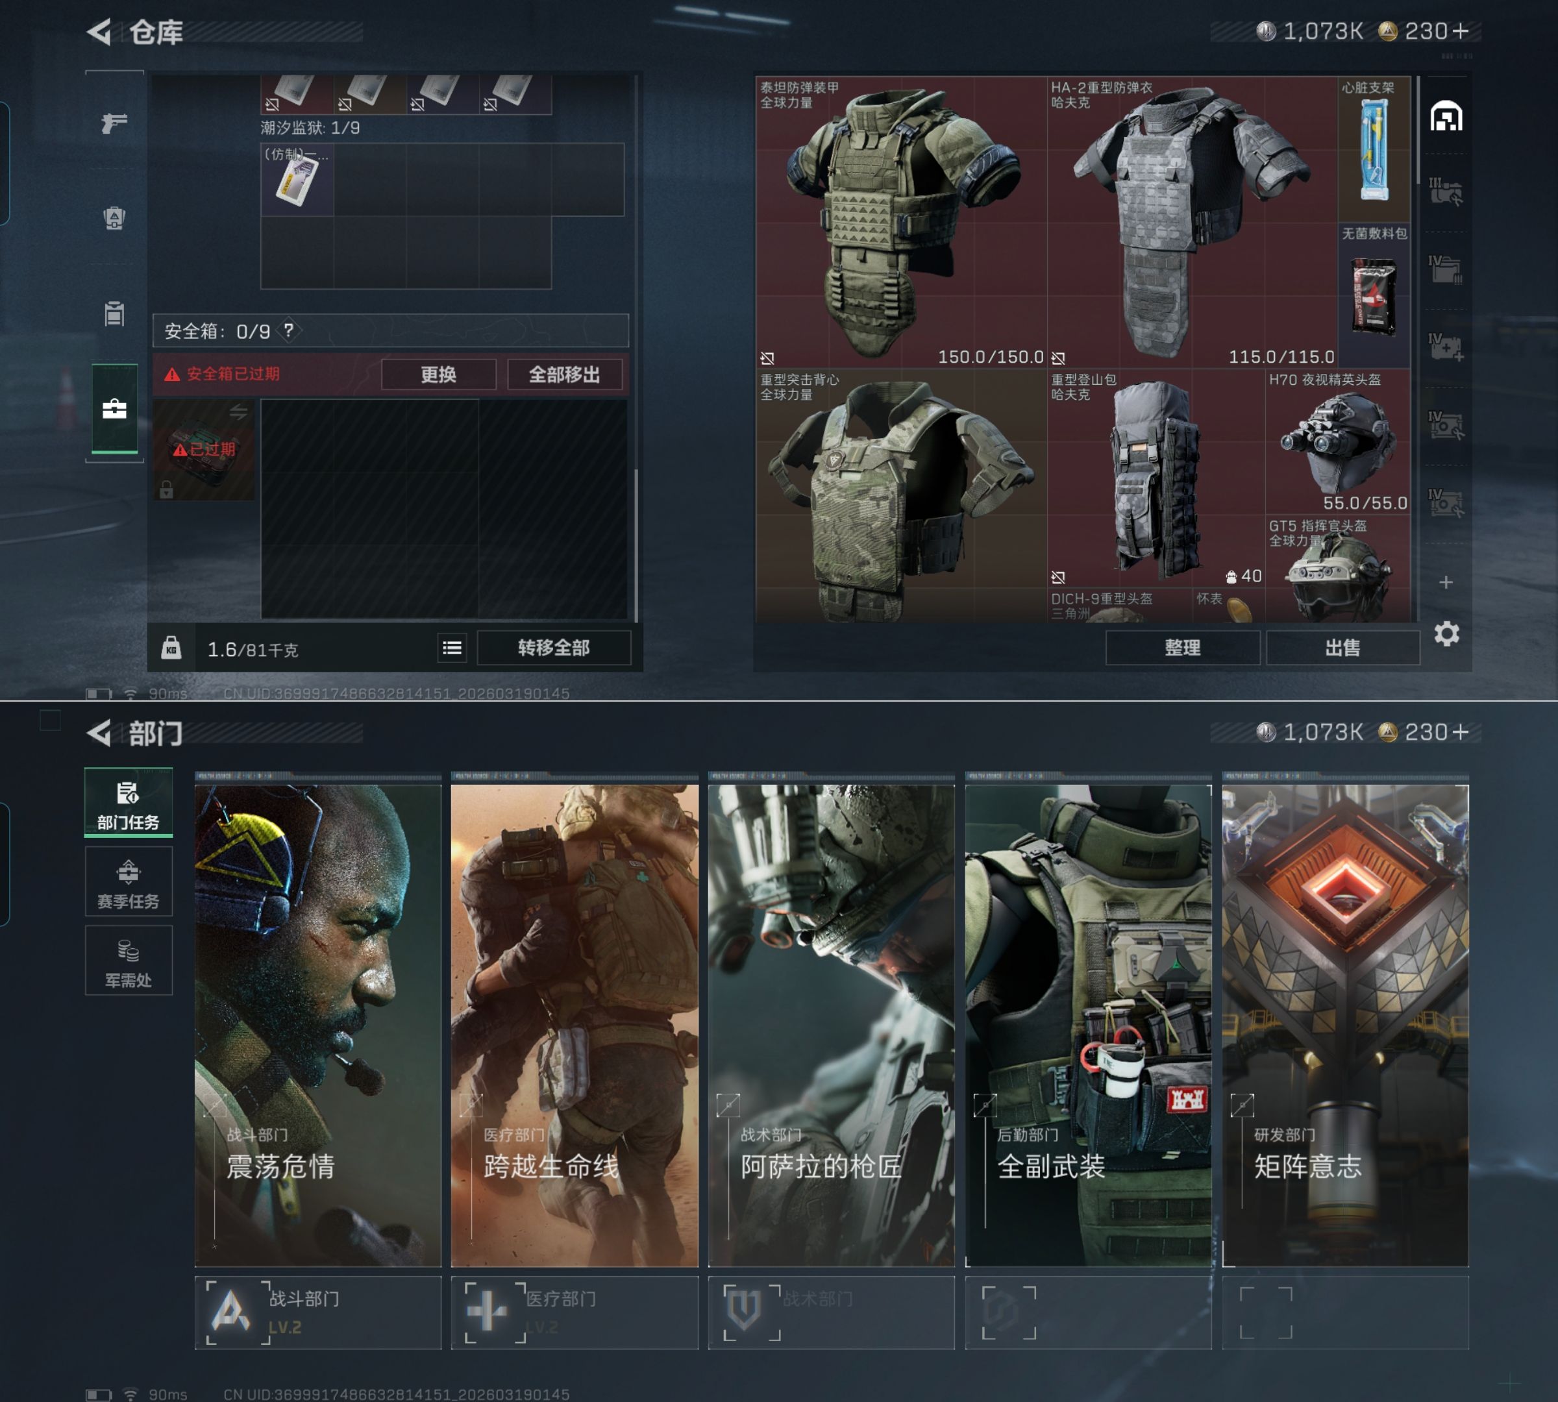Click the 转移全部 button

[553, 648]
